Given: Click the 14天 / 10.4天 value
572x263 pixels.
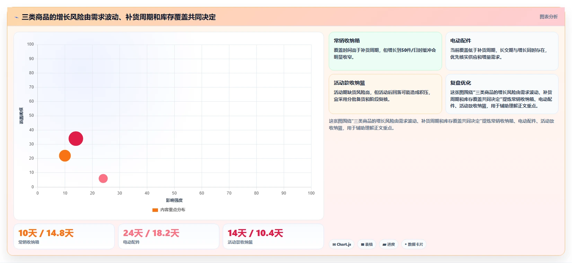Looking at the screenshot, I should [255, 233].
